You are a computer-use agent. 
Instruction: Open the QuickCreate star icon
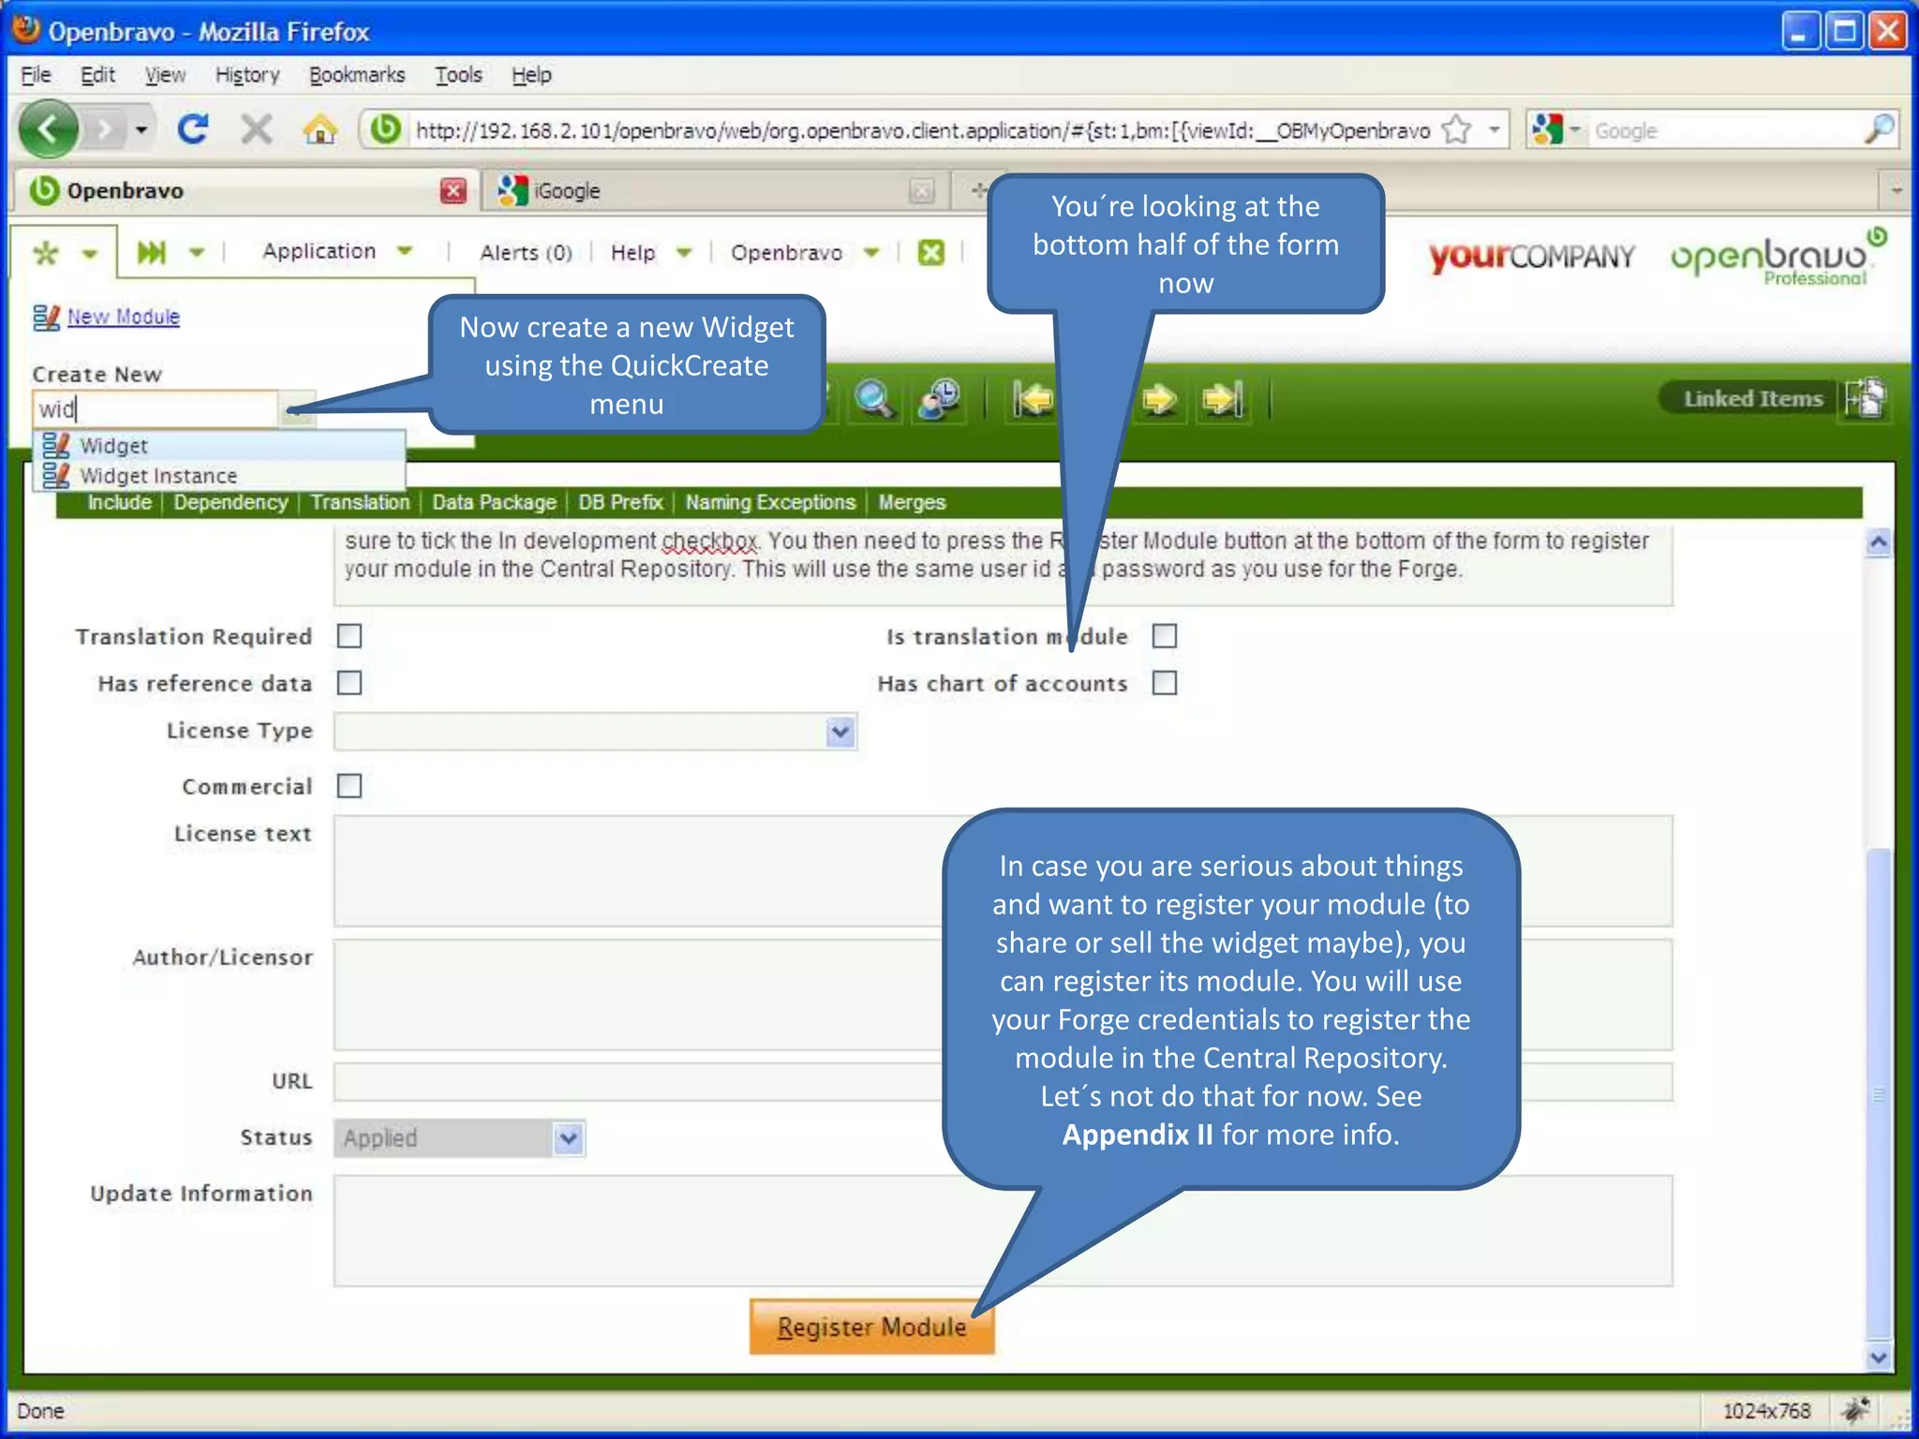[45, 253]
